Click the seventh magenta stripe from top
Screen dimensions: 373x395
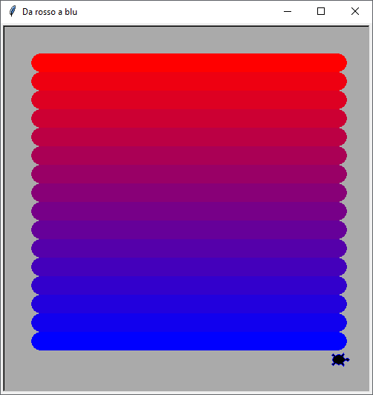point(189,174)
